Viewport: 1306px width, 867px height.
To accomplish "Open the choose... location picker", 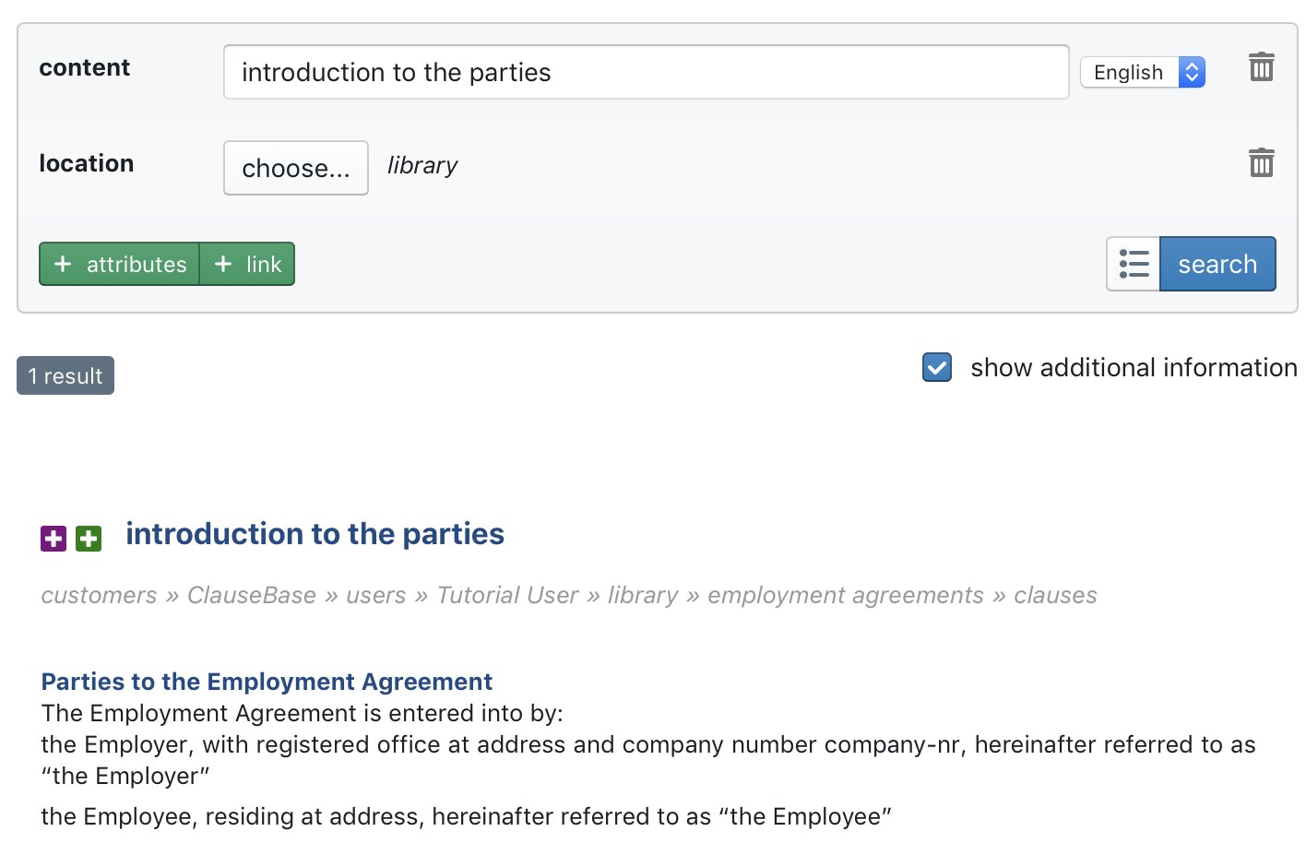I will click(x=296, y=168).
